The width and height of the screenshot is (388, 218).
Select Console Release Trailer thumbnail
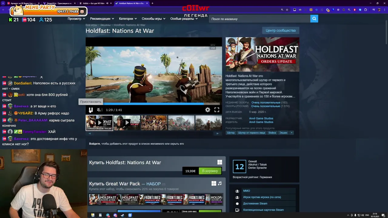[99, 123]
